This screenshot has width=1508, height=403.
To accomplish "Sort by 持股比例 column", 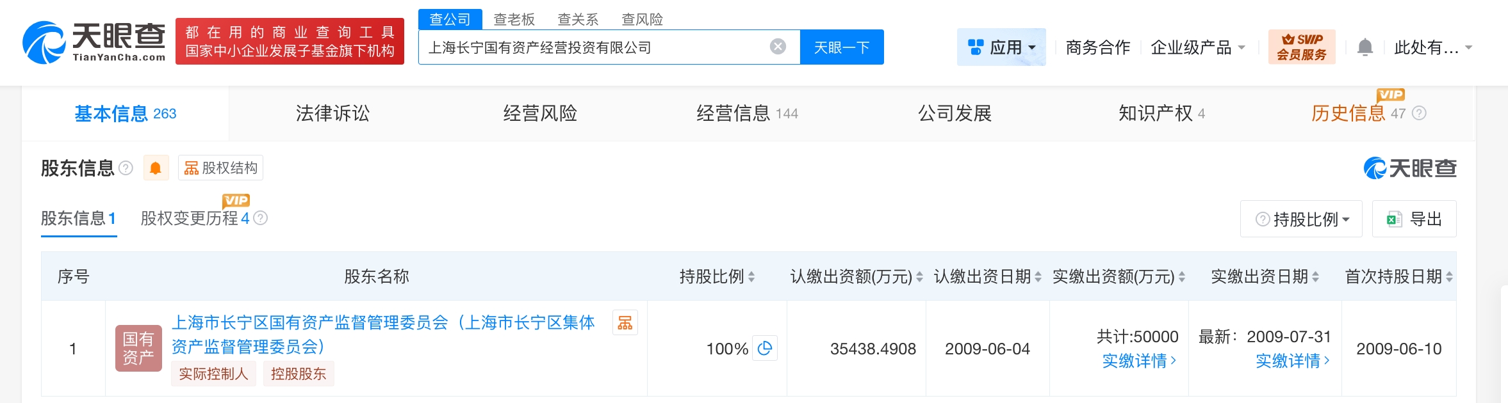I will (x=751, y=277).
